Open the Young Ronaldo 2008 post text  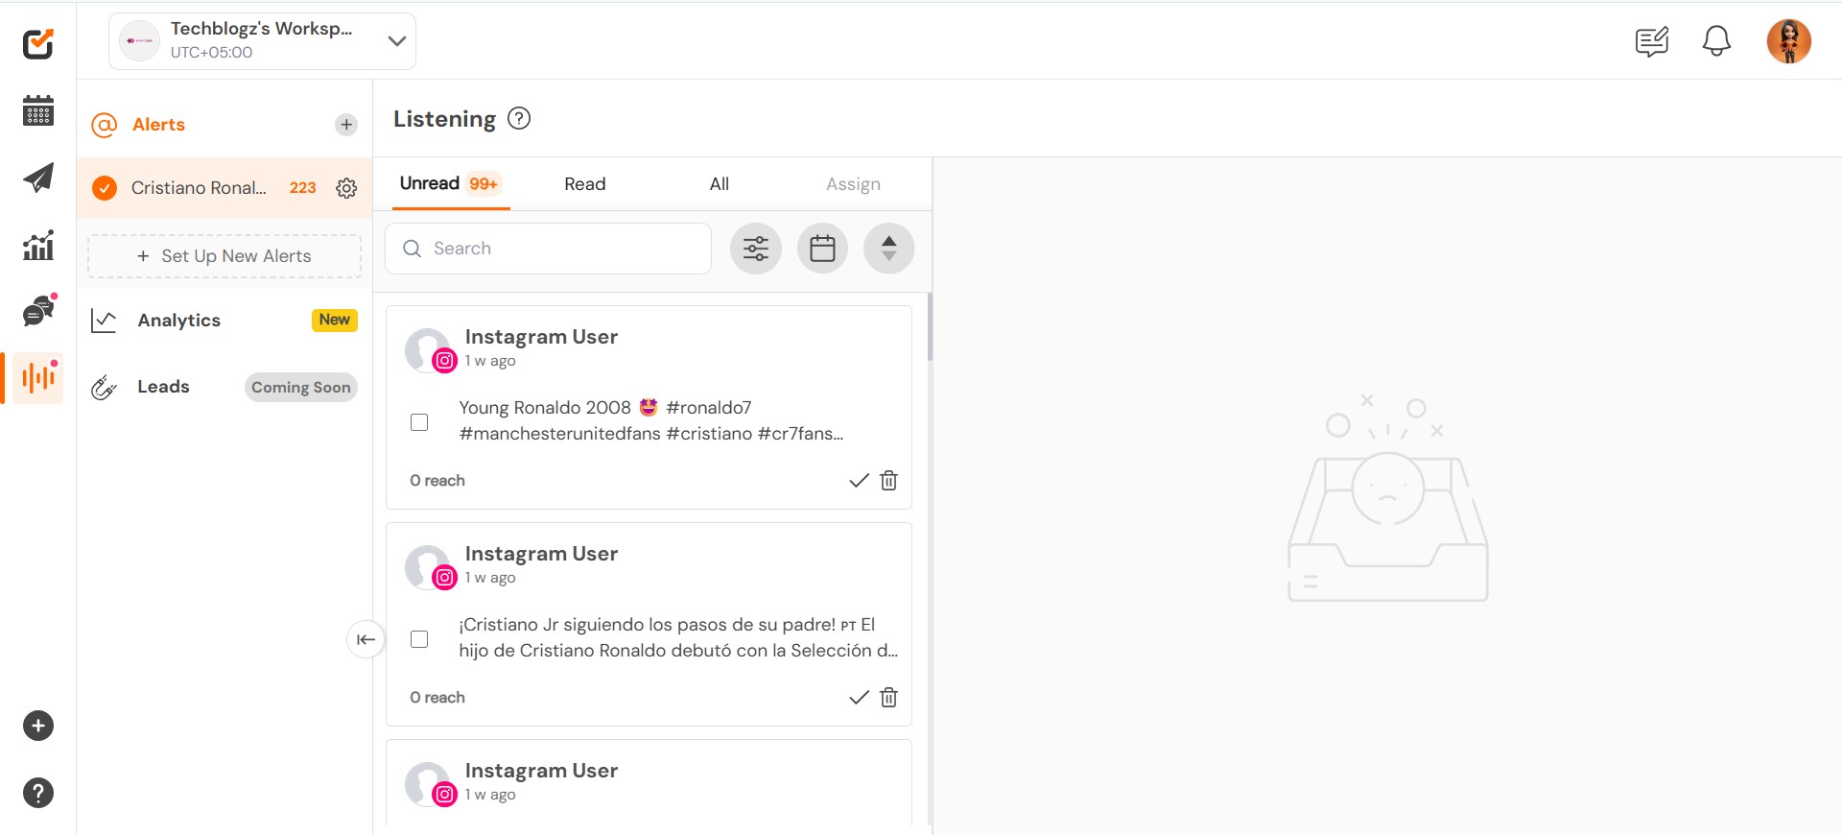coord(651,420)
